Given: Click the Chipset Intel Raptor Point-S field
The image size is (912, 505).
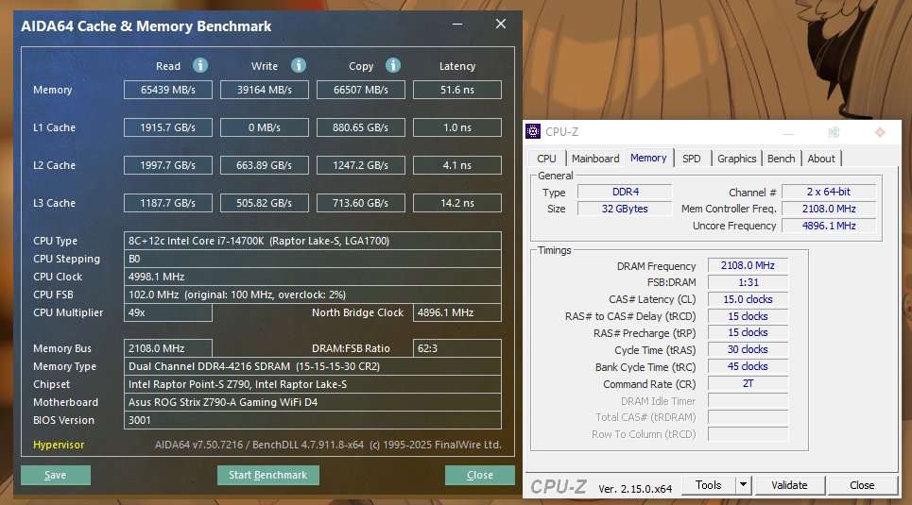Looking at the screenshot, I should (312, 384).
